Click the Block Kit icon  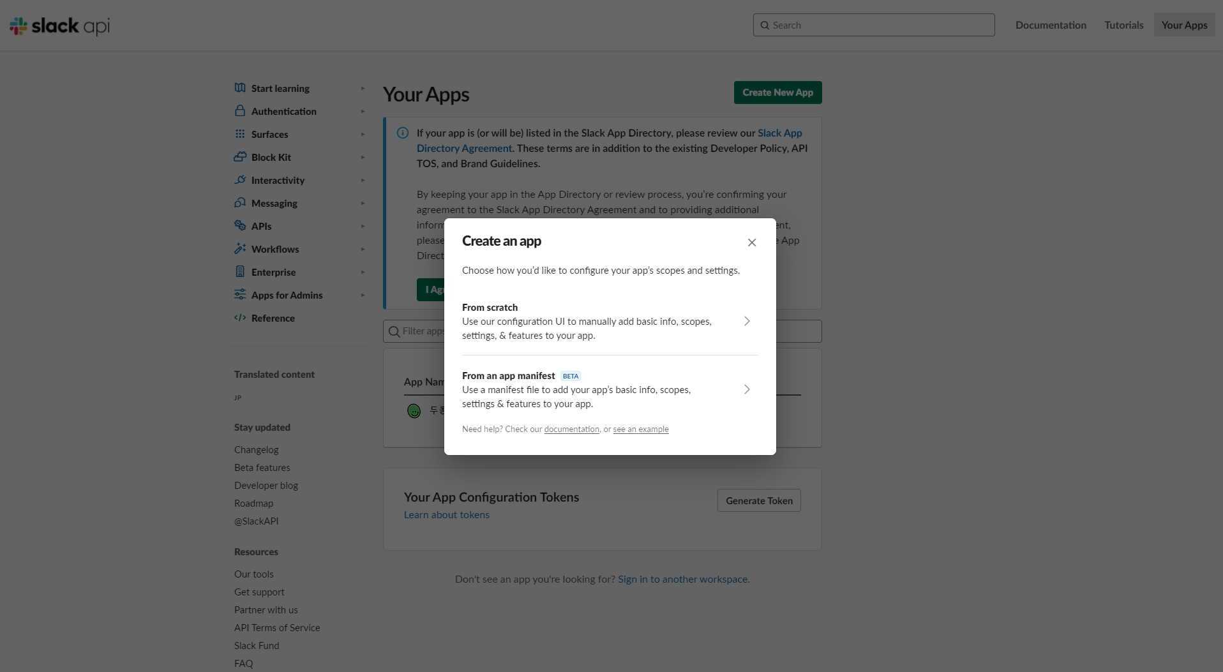tap(240, 157)
